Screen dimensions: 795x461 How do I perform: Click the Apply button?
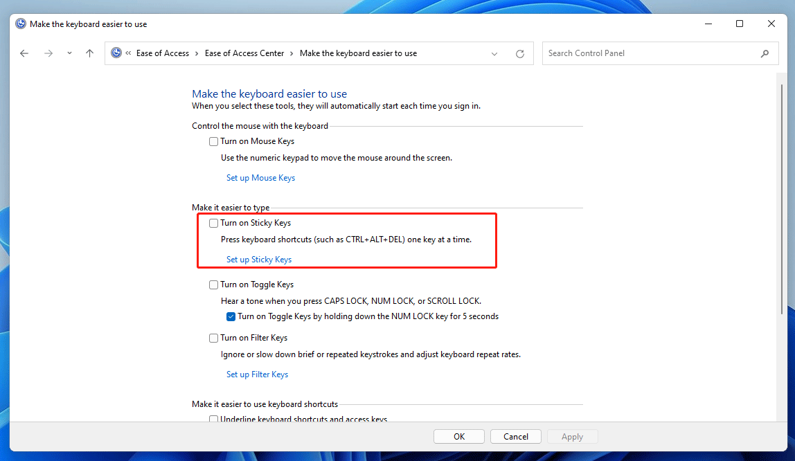tap(573, 437)
